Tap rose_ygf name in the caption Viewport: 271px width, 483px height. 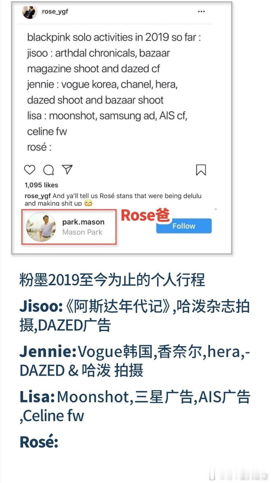click(x=38, y=196)
